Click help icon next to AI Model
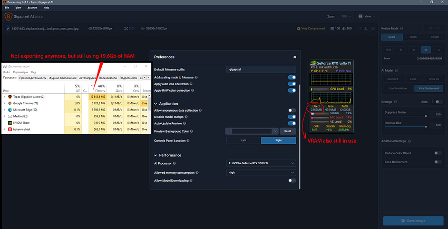Screen dimensions: 448x229 point(397,70)
